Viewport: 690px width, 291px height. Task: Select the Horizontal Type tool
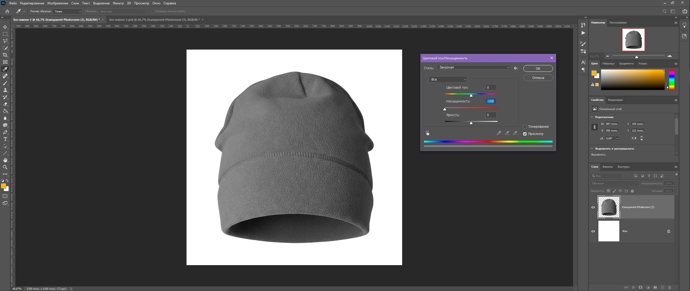[5, 139]
